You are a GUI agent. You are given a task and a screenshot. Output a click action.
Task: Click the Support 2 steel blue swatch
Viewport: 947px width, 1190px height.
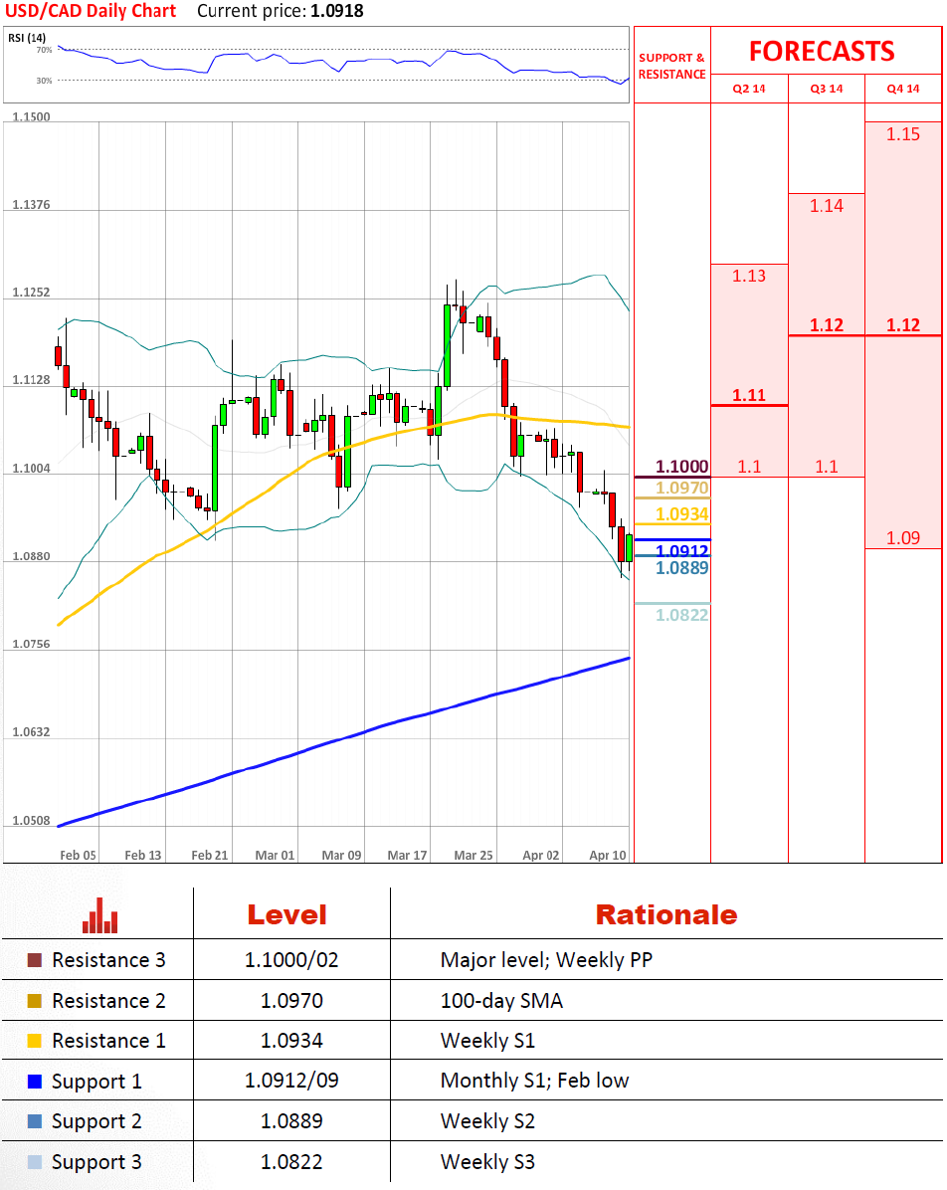point(34,1121)
